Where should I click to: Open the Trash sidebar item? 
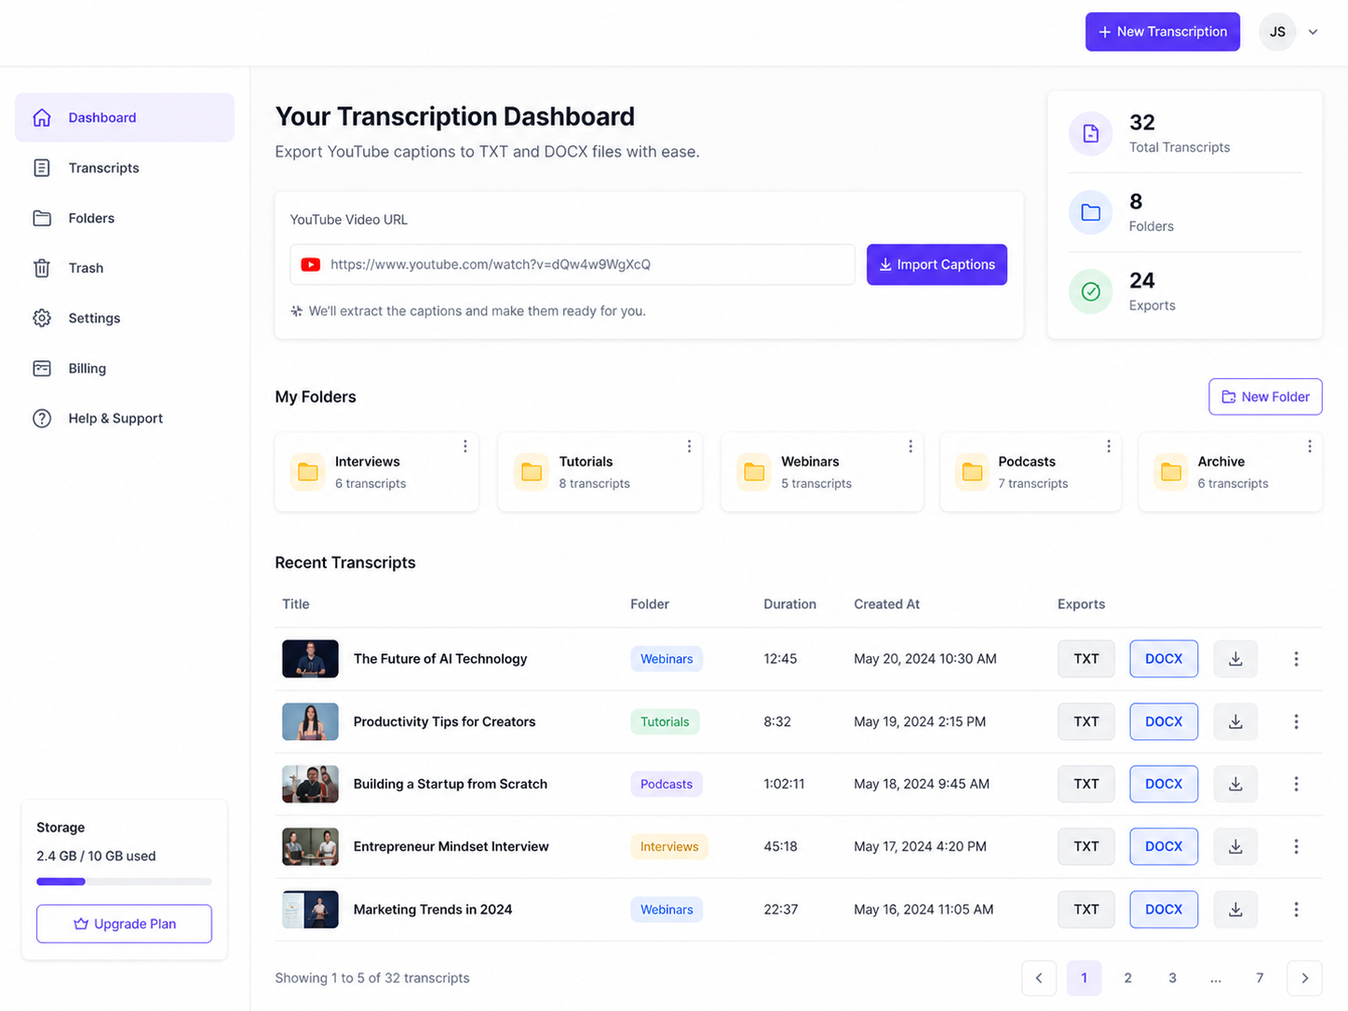click(125, 268)
